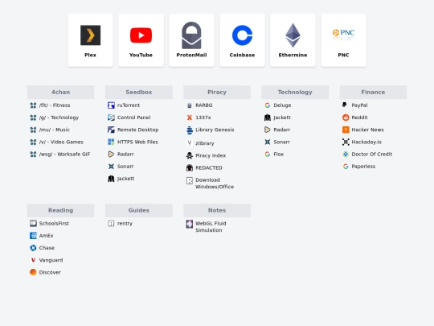434x326 pixels.
Task: Click the Piracy Index skull icon
Action: (190, 155)
